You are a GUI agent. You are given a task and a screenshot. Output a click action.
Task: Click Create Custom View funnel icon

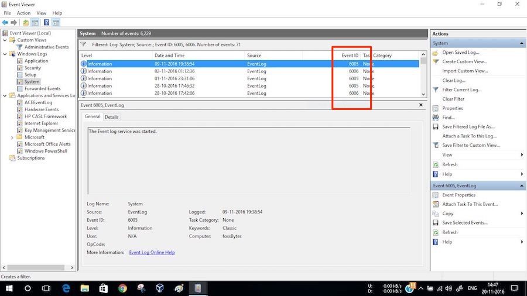pyautogui.click(x=436, y=62)
